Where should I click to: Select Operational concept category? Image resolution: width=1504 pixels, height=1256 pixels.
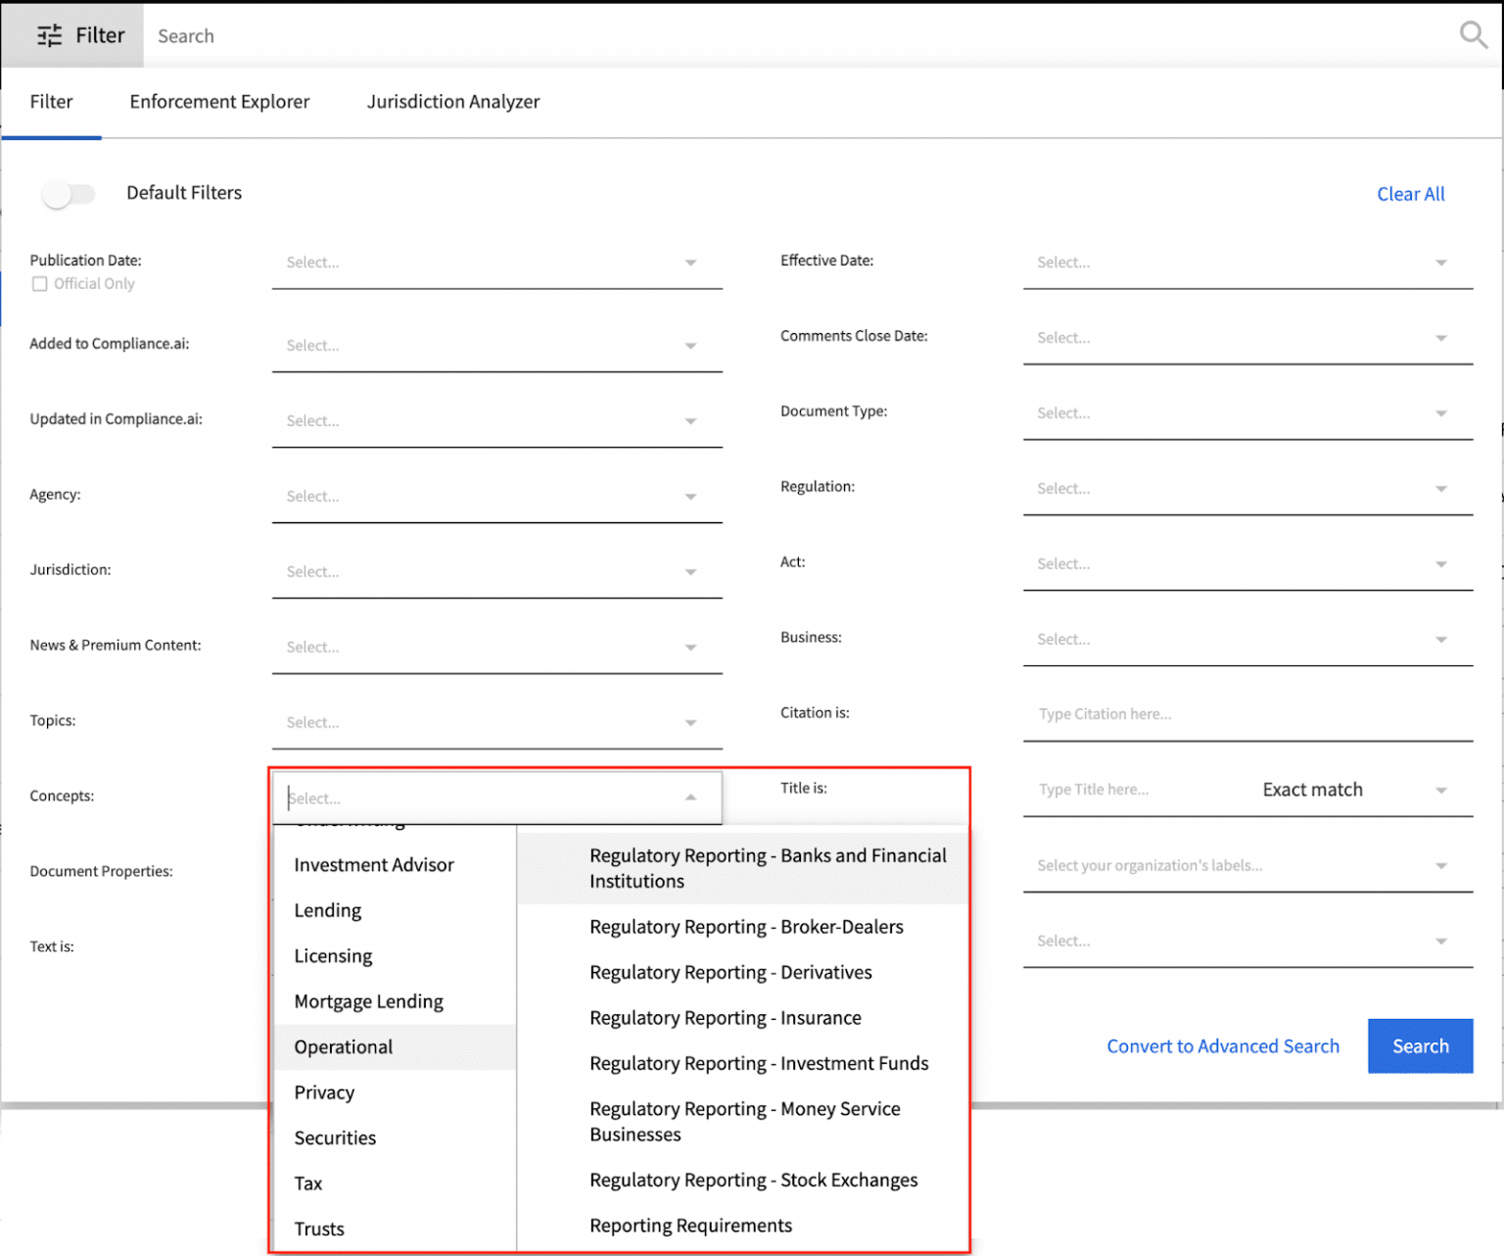pos(344,1047)
